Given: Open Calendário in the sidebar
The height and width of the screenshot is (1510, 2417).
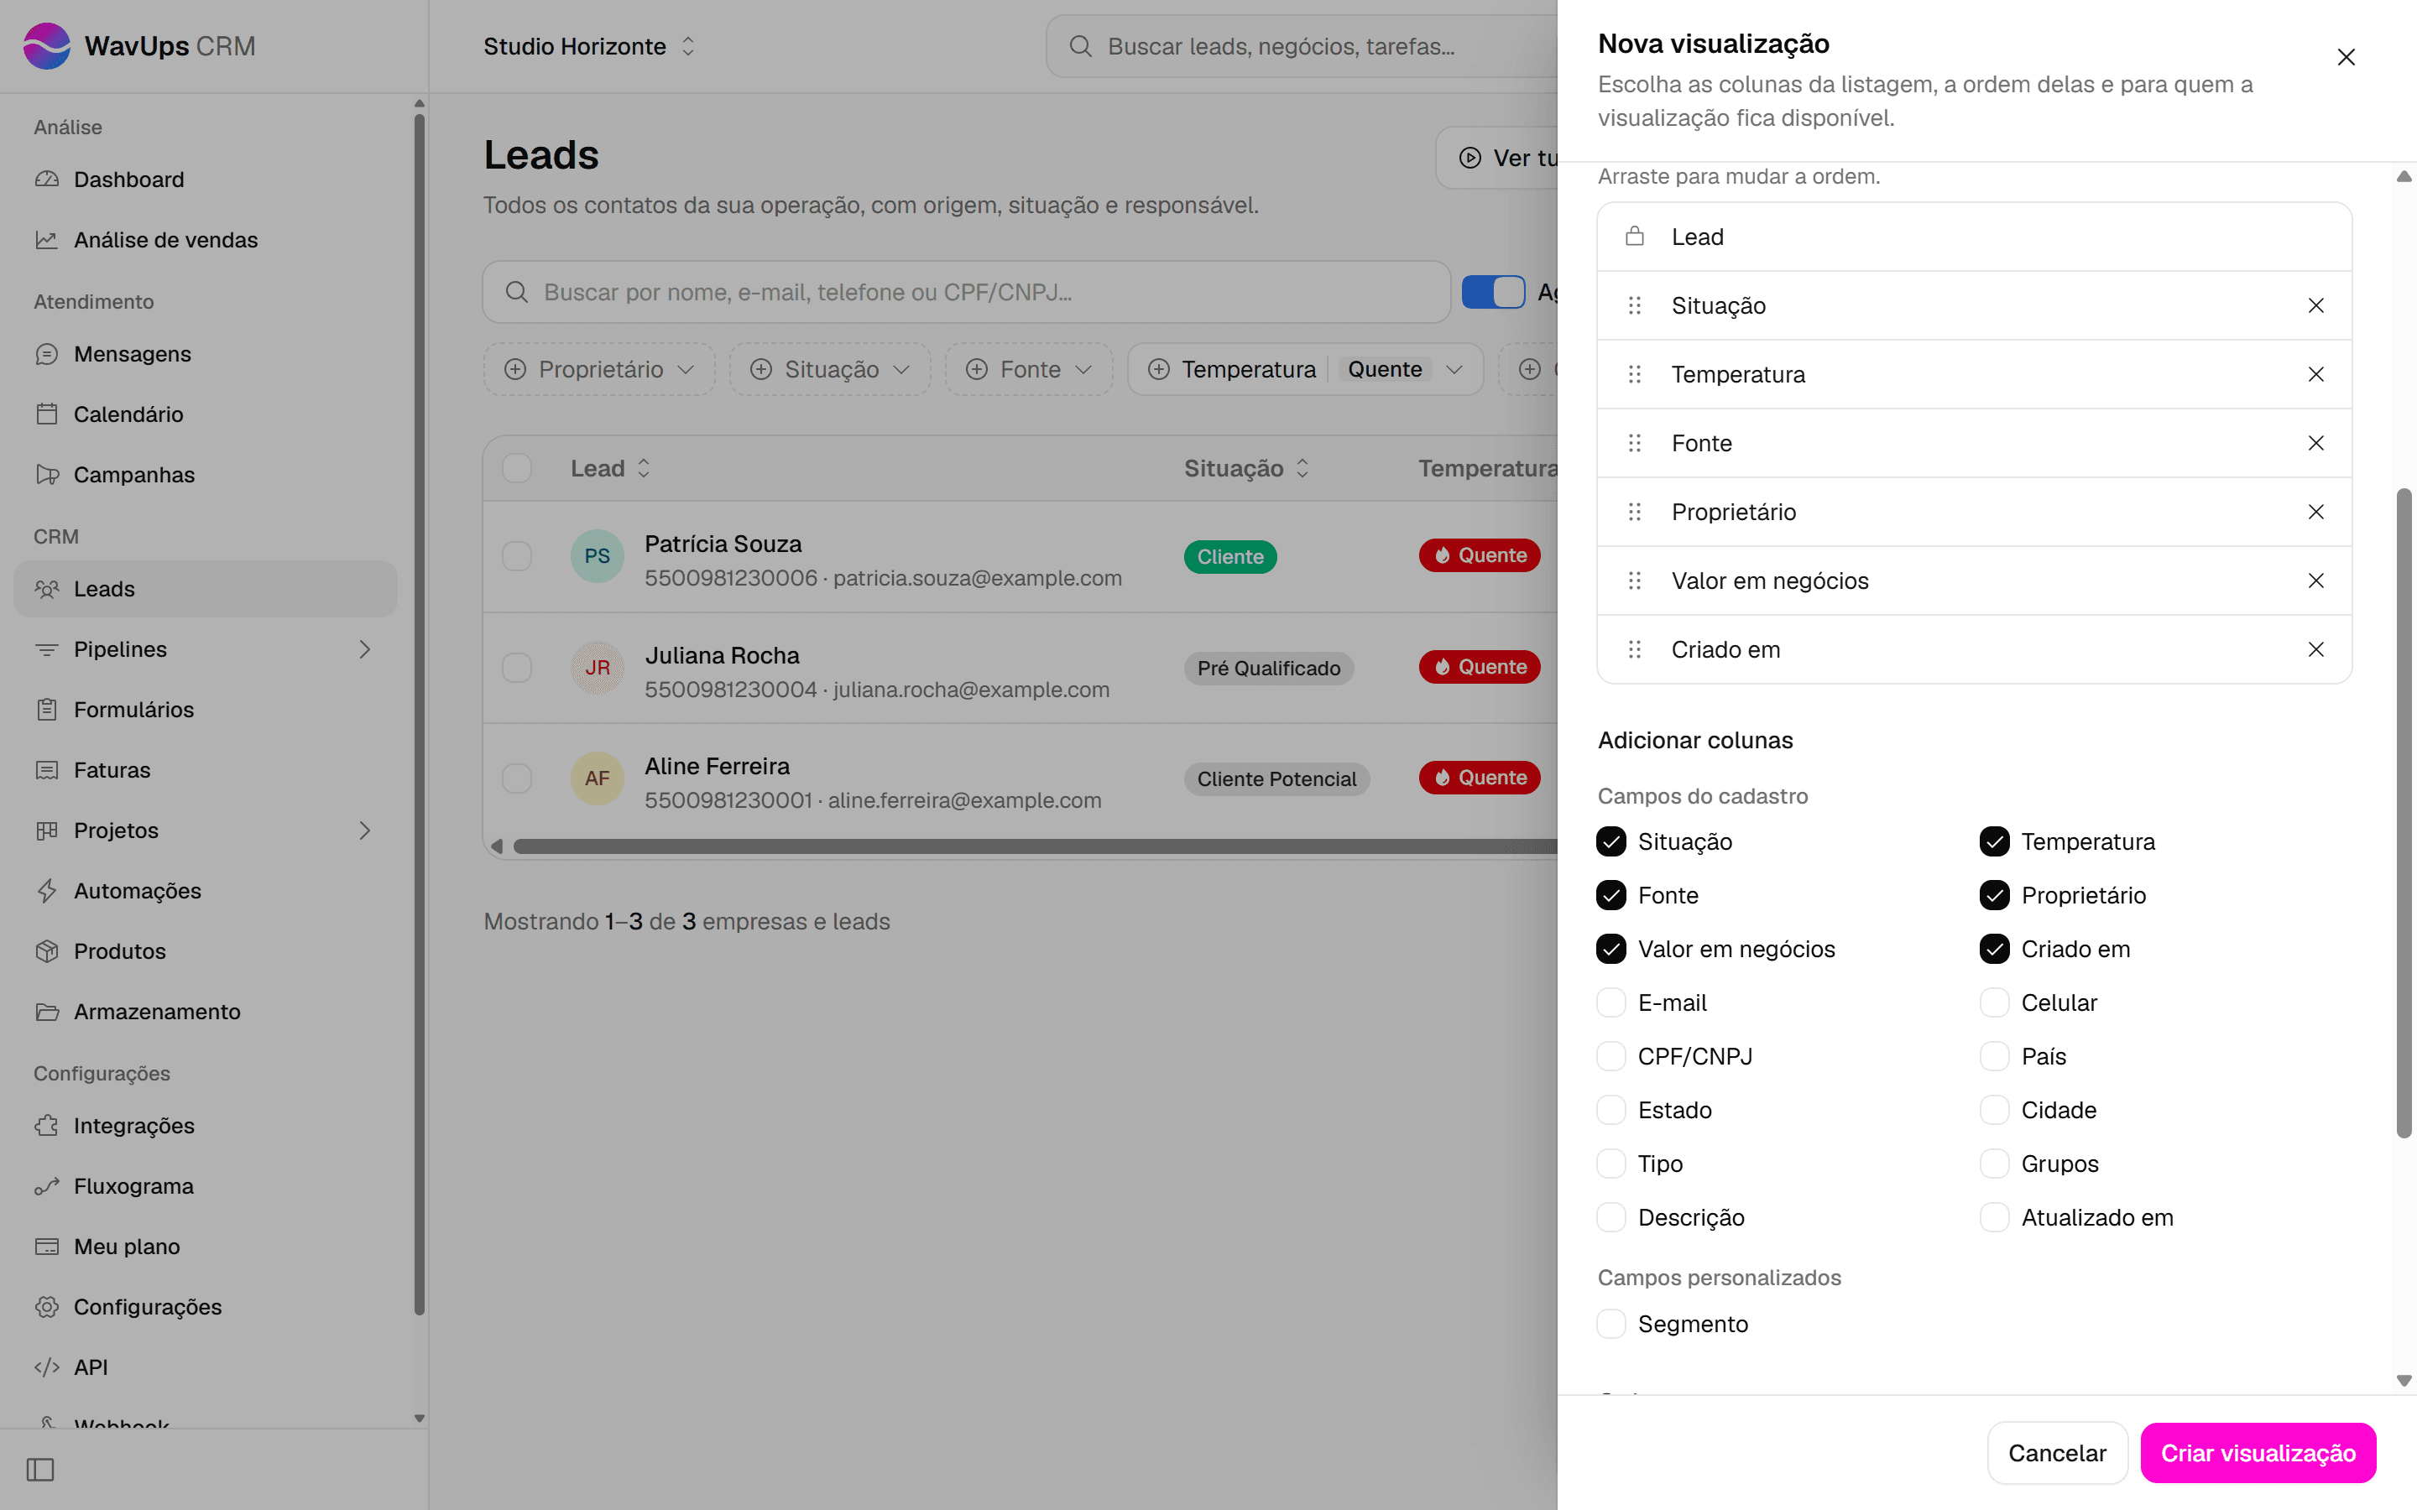Looking at the screenshot, I should tap(206, 414).
